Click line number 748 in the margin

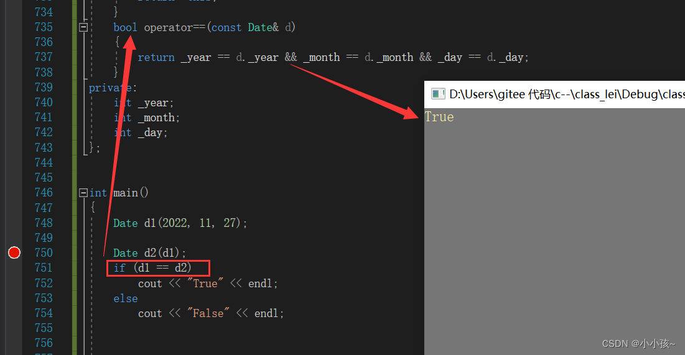click(44, 223)
